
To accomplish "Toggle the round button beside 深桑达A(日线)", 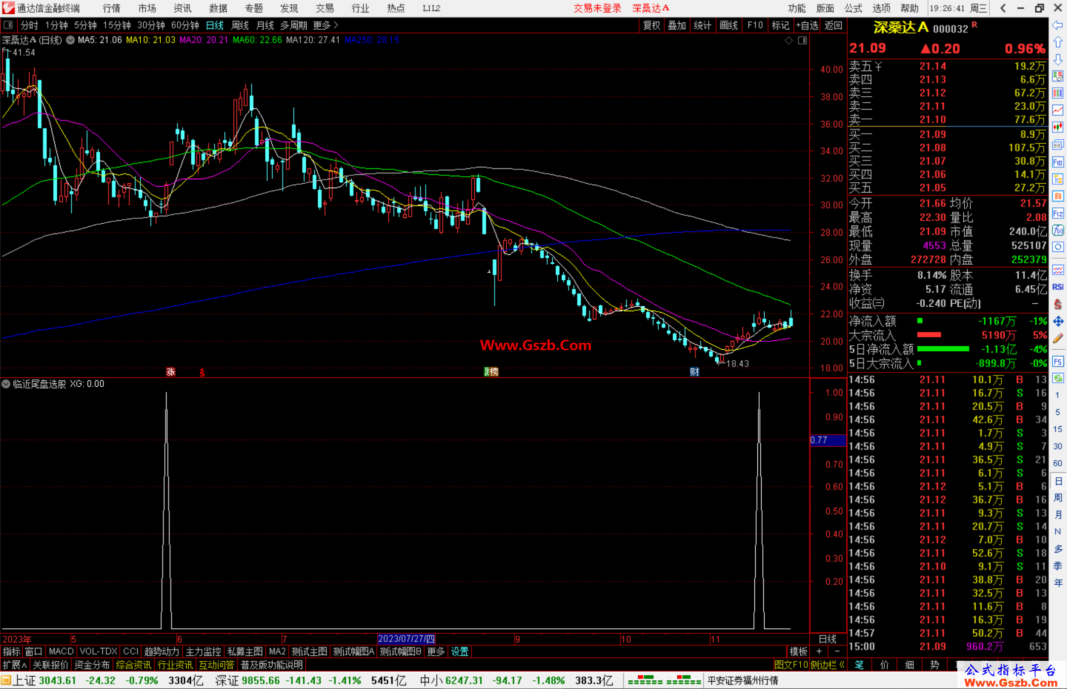I will tap(70, 40).
